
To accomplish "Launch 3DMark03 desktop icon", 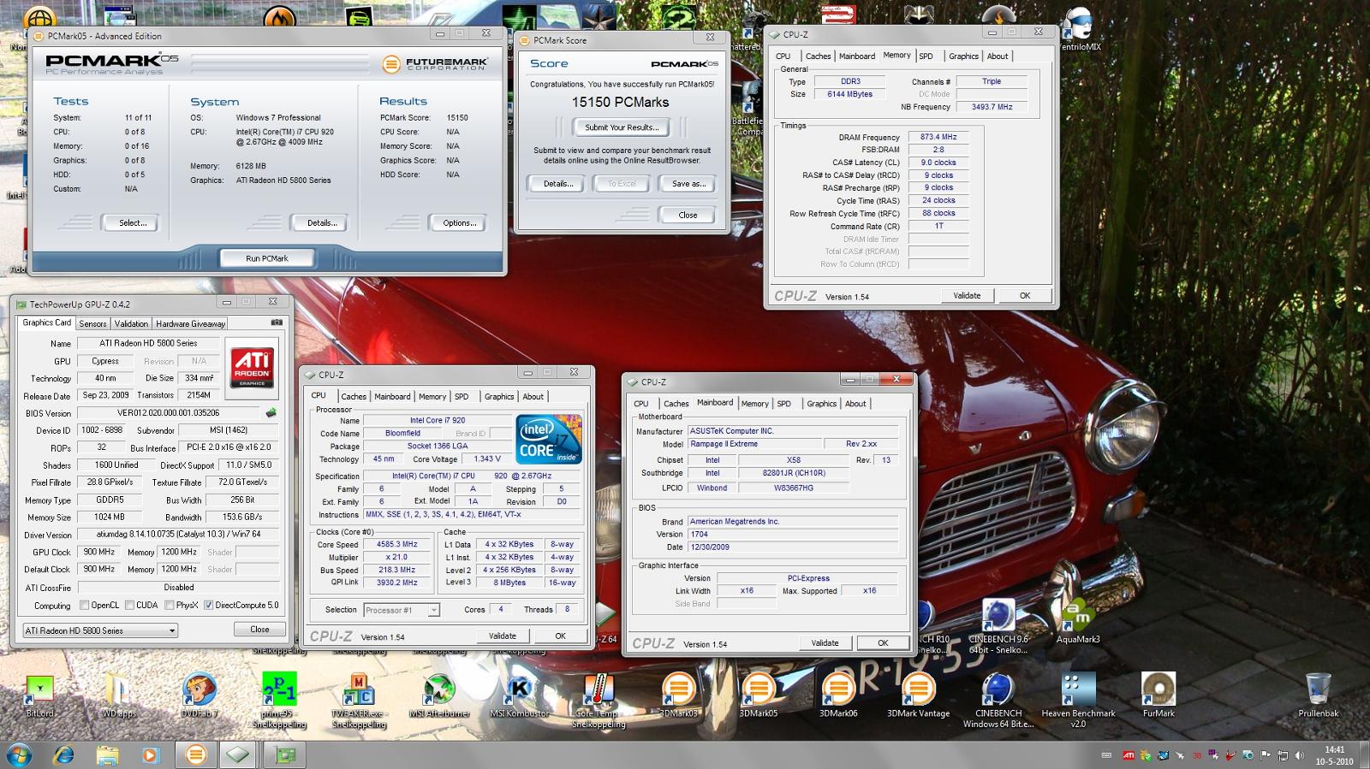I will point(679,695).
